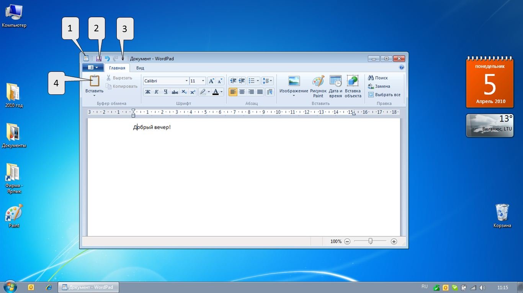
Task: Open WordPad help via question mark icon
Action: coord(401,68)
